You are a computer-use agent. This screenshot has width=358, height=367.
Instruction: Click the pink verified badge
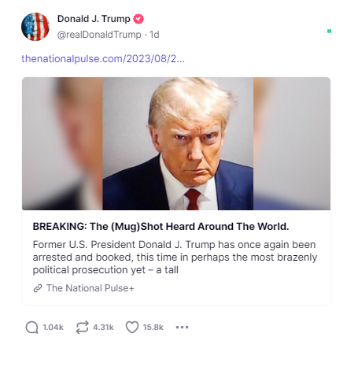[138, 19]
